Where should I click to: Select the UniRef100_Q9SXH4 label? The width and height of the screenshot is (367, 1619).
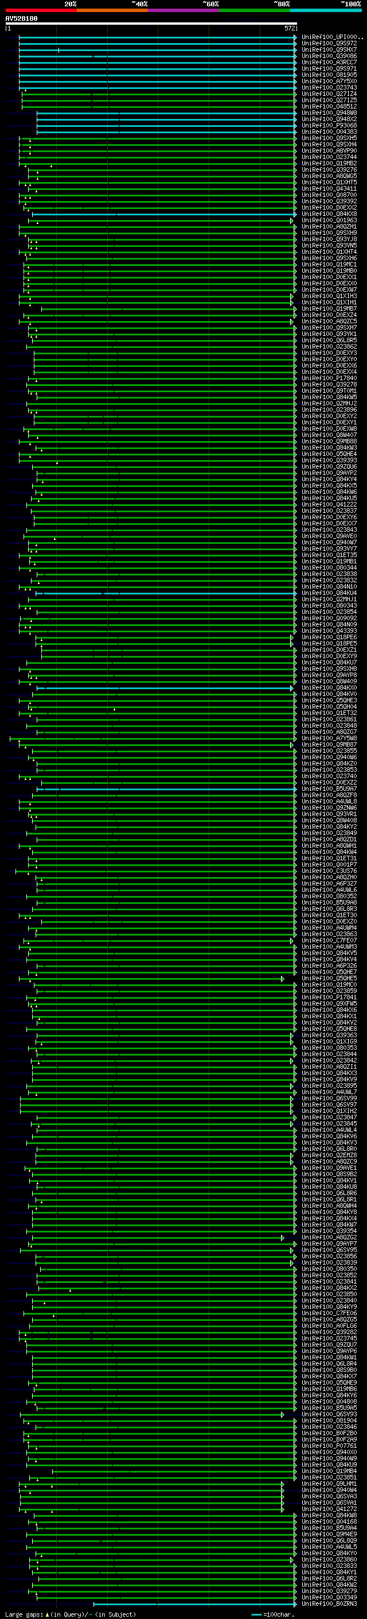[329, 144]
